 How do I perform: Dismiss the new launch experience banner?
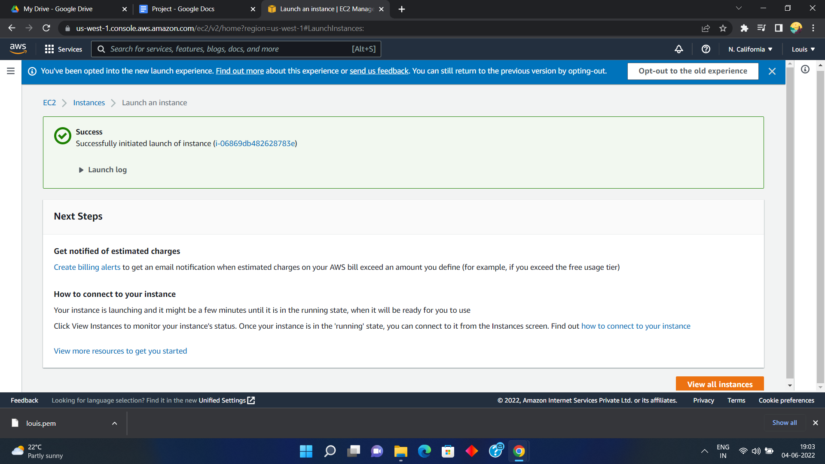coord(772,71)
